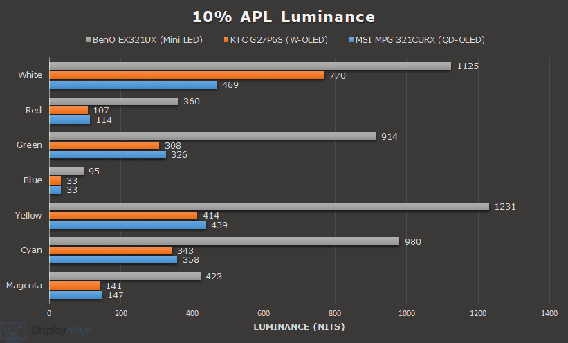
Task: Click the data label '95'
Action: tap(94, 171)
